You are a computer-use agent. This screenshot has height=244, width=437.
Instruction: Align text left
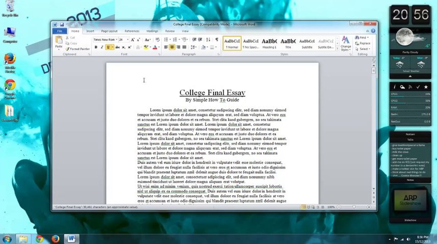166,47
